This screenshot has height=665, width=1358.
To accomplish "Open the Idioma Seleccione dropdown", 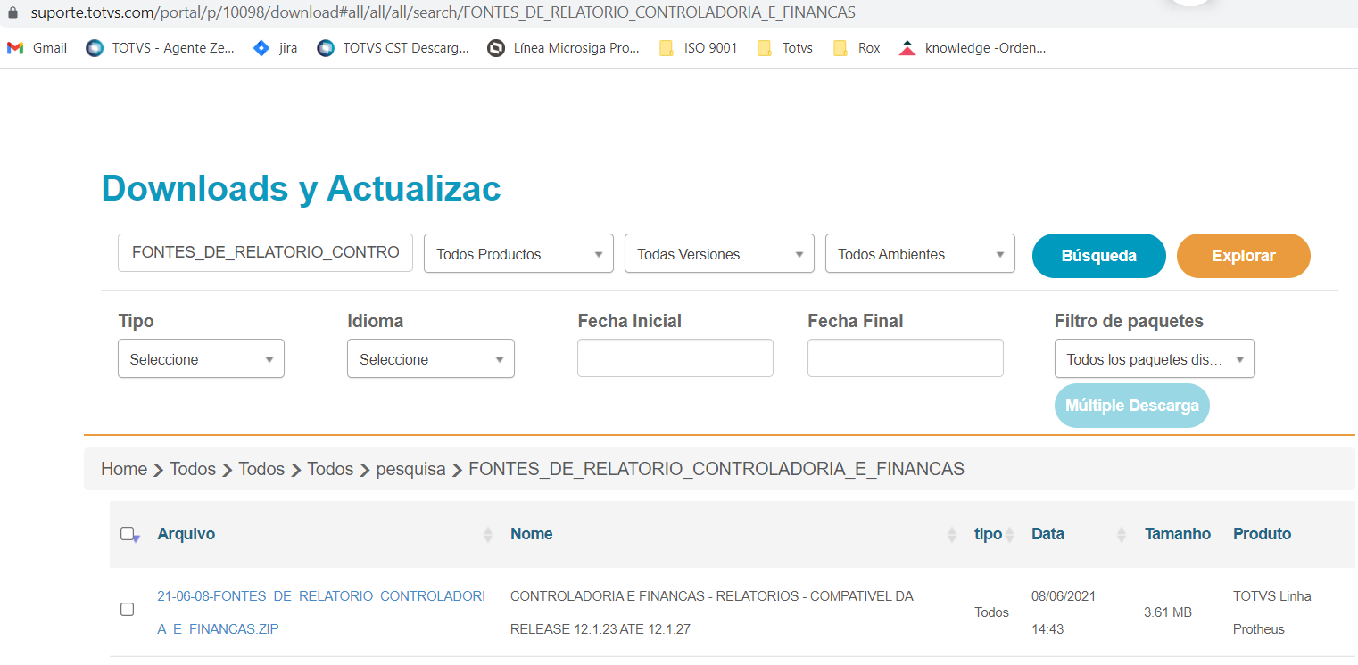I will tap(431, 358).
